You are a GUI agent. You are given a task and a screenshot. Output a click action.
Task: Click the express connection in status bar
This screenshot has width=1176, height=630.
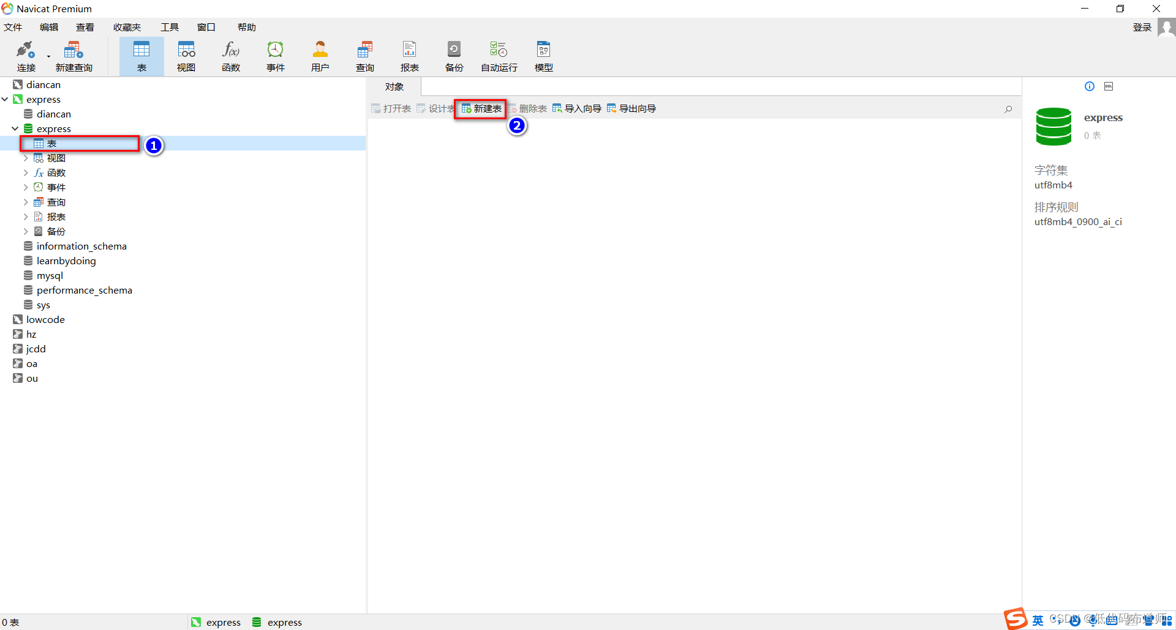coord(216,622)
